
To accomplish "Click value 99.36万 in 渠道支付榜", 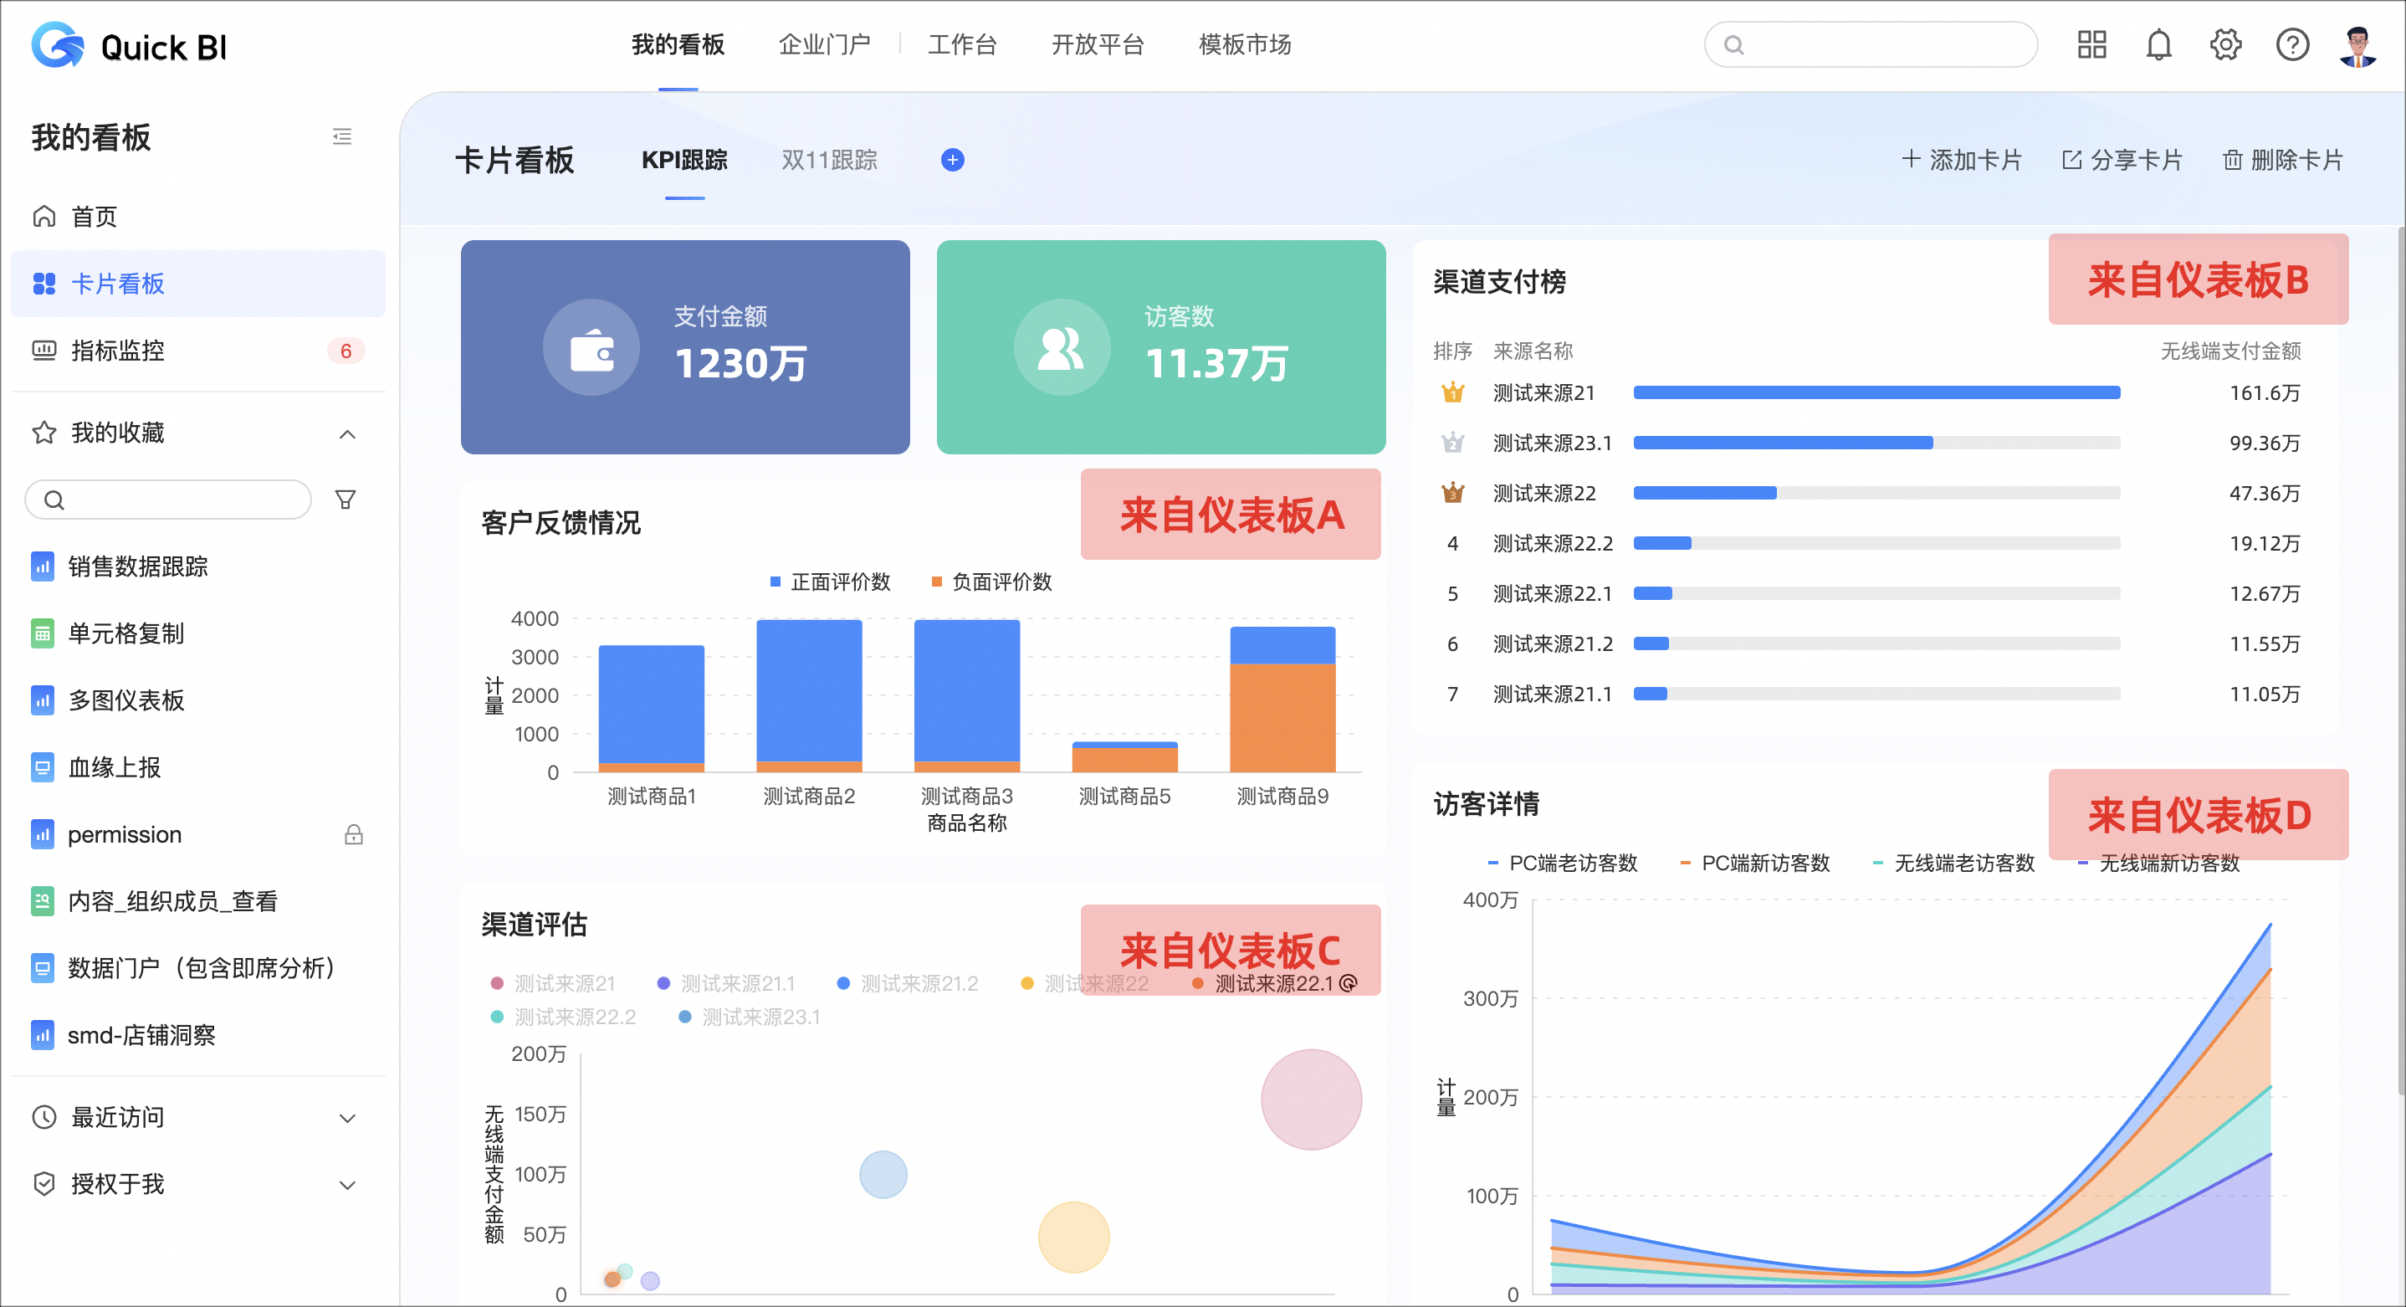I will pyautogui.click(x=2264, y=443).
